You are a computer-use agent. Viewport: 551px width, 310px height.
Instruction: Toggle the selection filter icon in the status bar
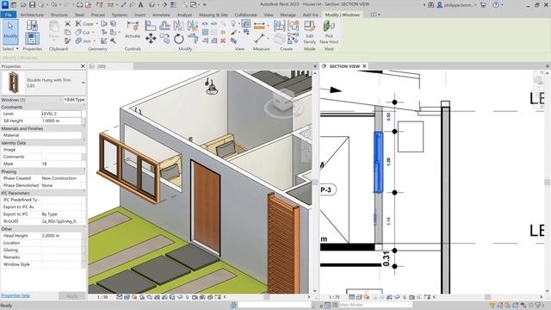pyautogui.click(x=539, y=305)
